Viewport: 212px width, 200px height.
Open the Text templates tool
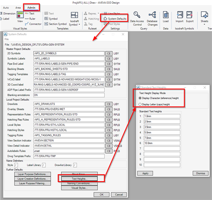pos(49,13)
